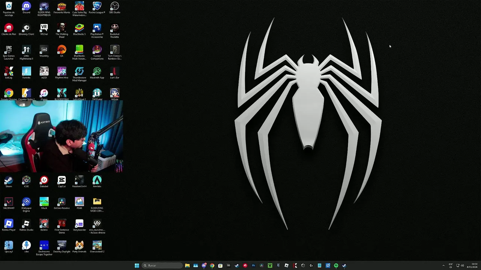
Task: Select The Walking Dead shortcut
Action: [62, 31]
